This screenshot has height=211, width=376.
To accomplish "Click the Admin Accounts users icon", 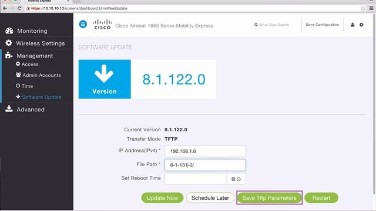I will point(18,74).
